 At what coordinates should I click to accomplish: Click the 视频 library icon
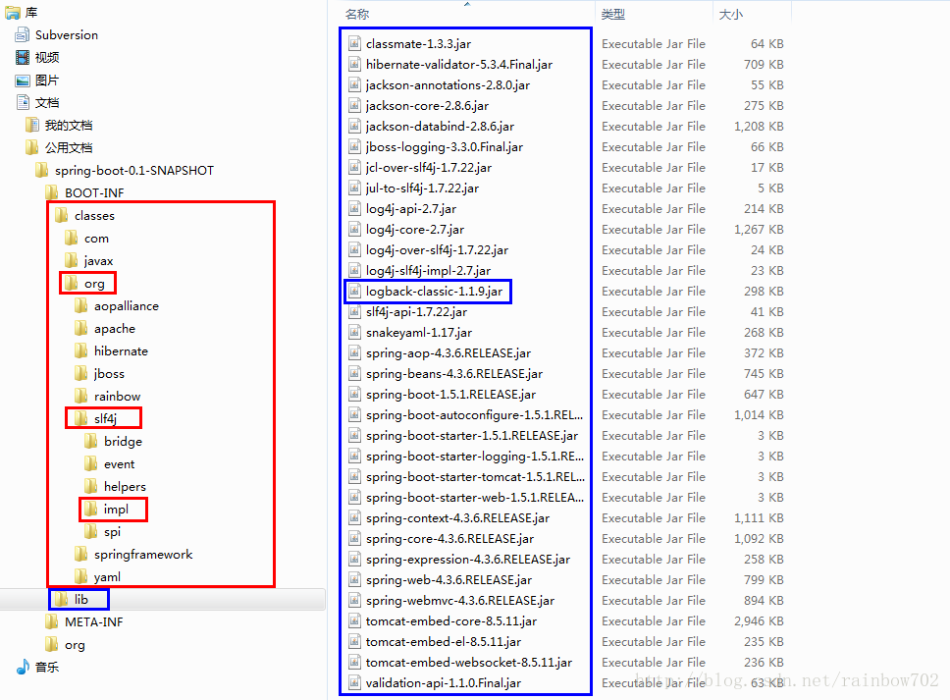tap(23, 58)
